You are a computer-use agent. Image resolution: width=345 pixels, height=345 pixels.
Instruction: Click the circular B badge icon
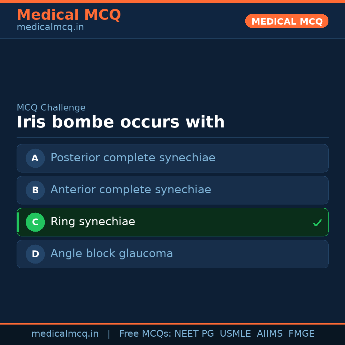click(35, 190)
